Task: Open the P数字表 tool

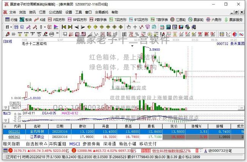Action: pos(98,19)
